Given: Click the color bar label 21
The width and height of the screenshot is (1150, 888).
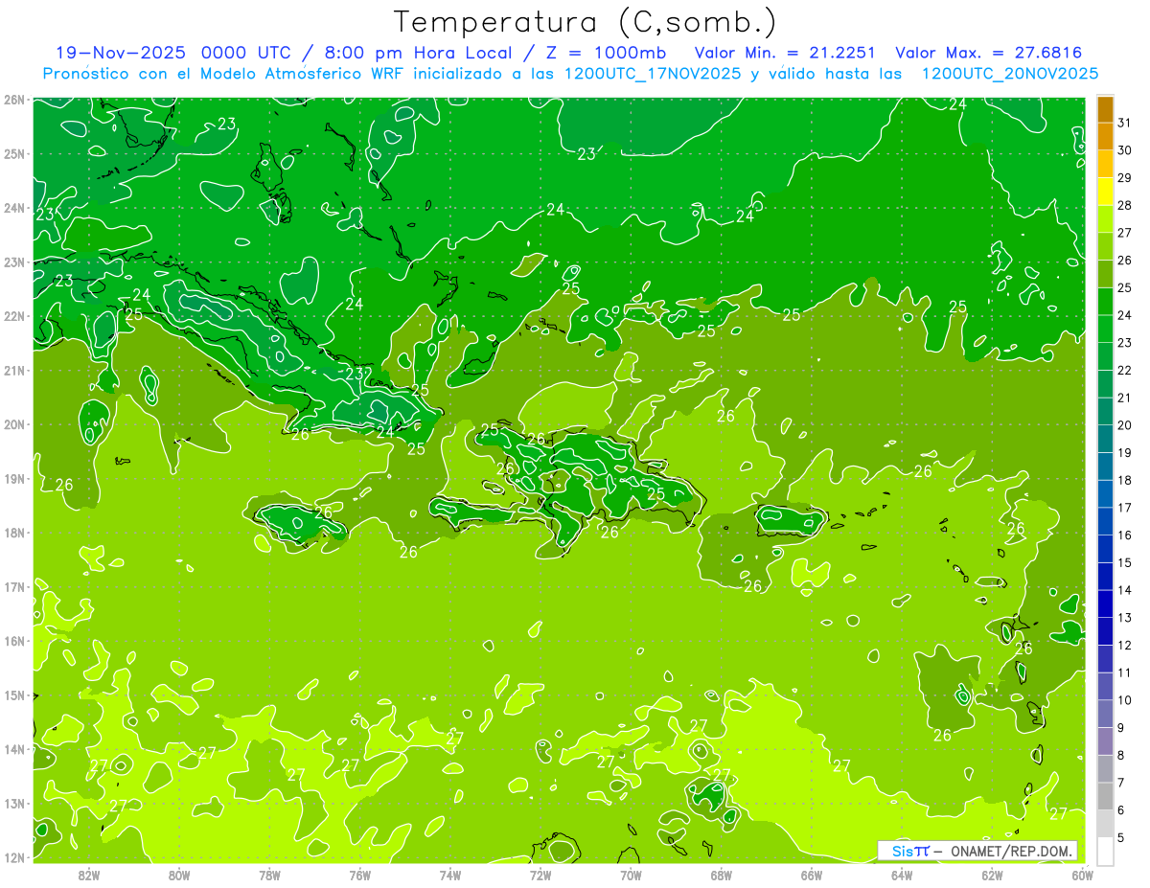Looking at the screenshot, I should coord(1124,398).
